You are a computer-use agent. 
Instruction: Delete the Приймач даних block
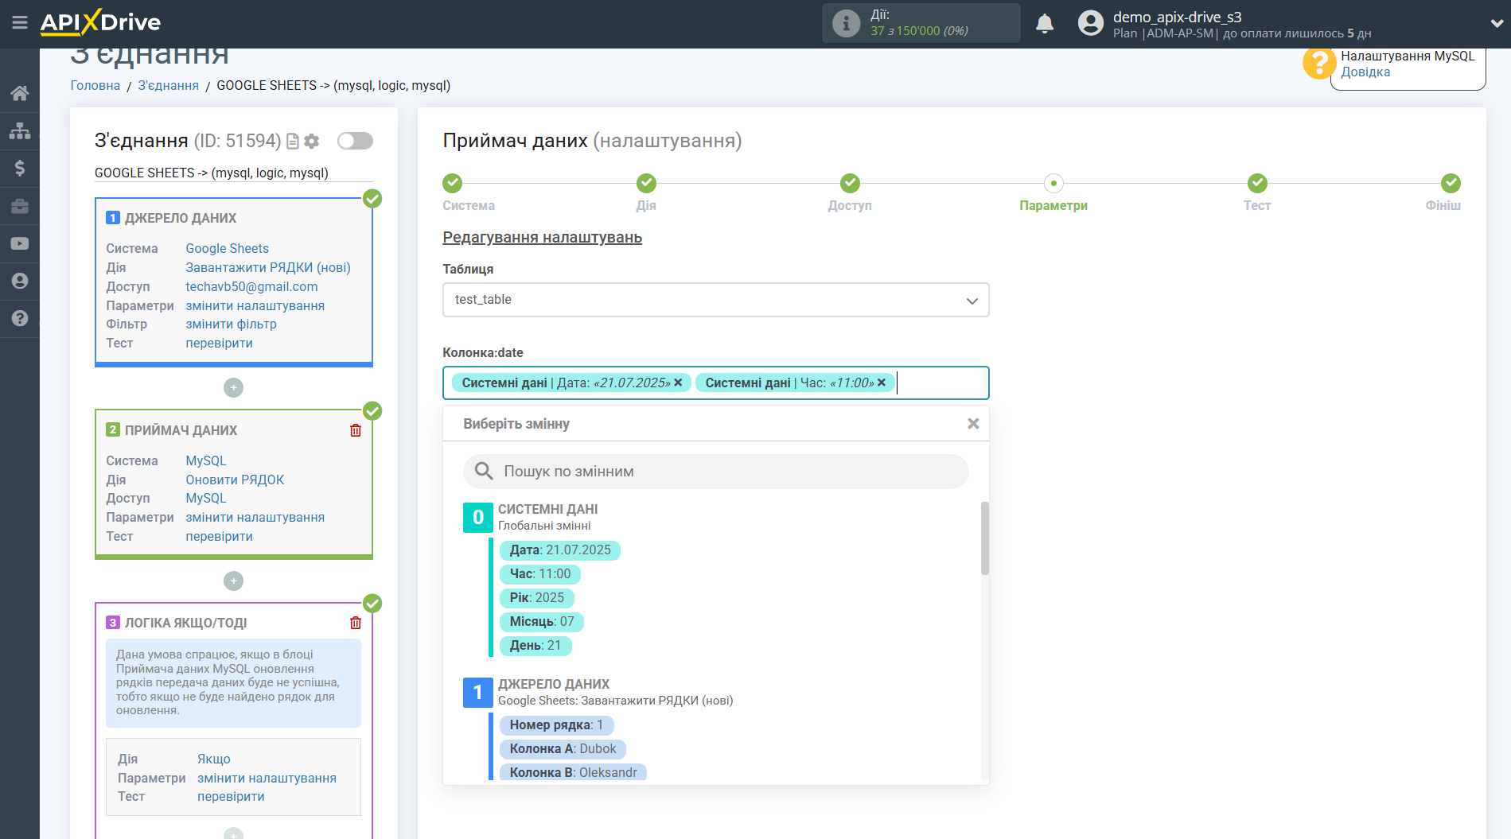[356, 430]
